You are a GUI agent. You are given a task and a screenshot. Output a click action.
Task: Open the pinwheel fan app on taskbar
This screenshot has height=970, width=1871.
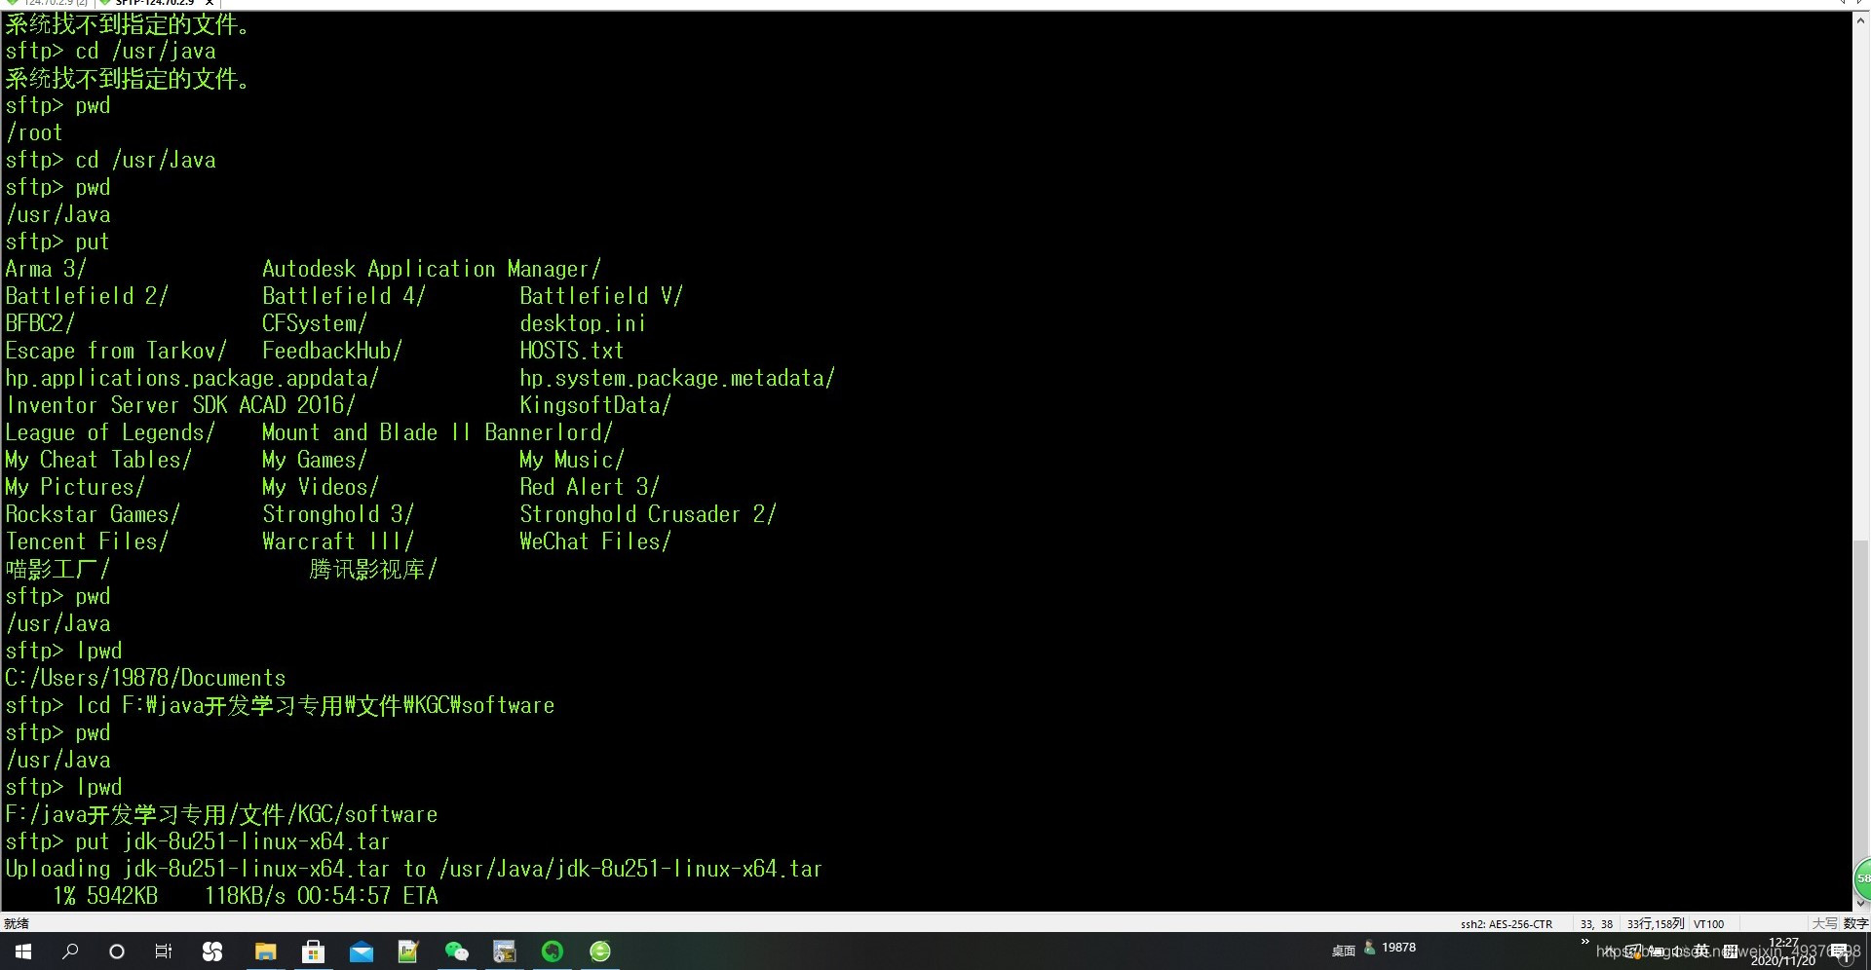click(x=212, y=951)
